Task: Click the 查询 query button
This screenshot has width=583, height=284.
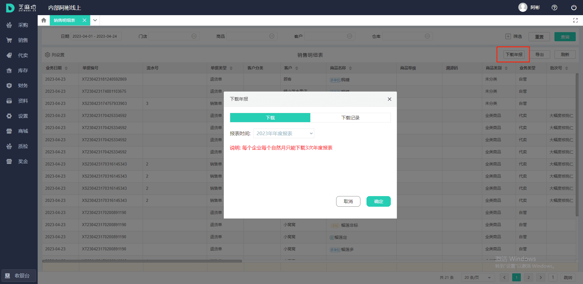Action: 565,37
